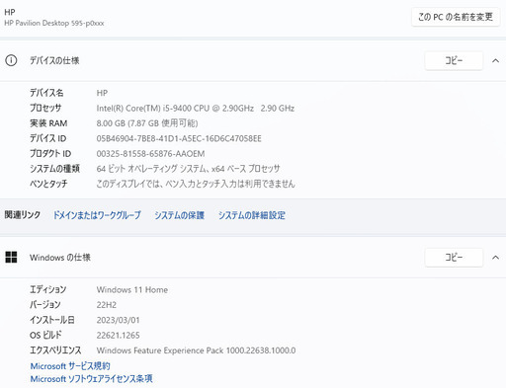Click the 実装 RAM label
506x388 pixels.
click(48, 123)
